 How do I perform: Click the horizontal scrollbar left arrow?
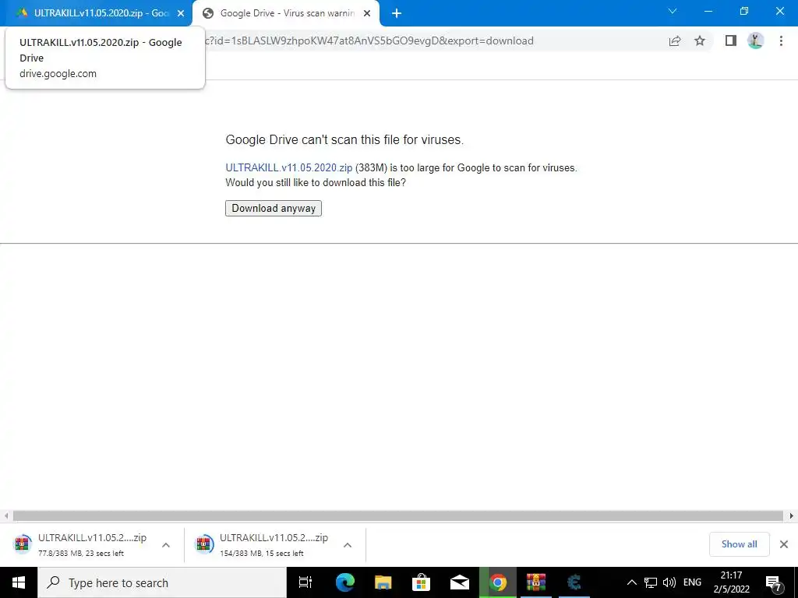click(x=6, y=515)
